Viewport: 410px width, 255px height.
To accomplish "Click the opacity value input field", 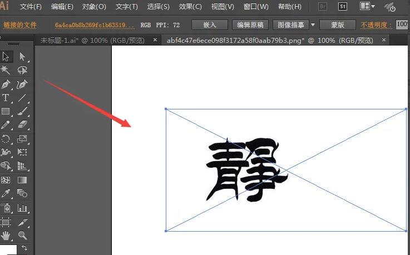I will 403,25.
